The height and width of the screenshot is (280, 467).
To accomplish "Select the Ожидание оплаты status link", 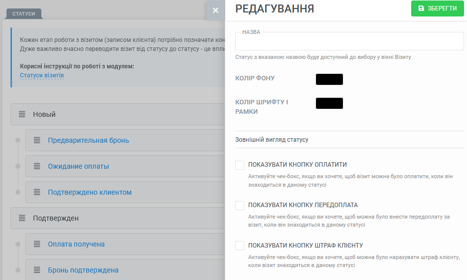I will [x=78, y=166].
